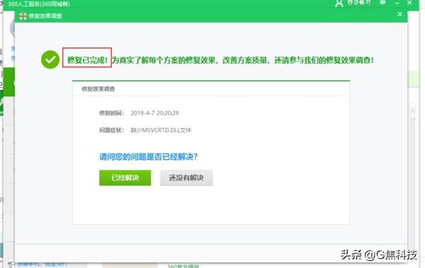Open the feedback message icon in title bar

[x=382, y=3]
